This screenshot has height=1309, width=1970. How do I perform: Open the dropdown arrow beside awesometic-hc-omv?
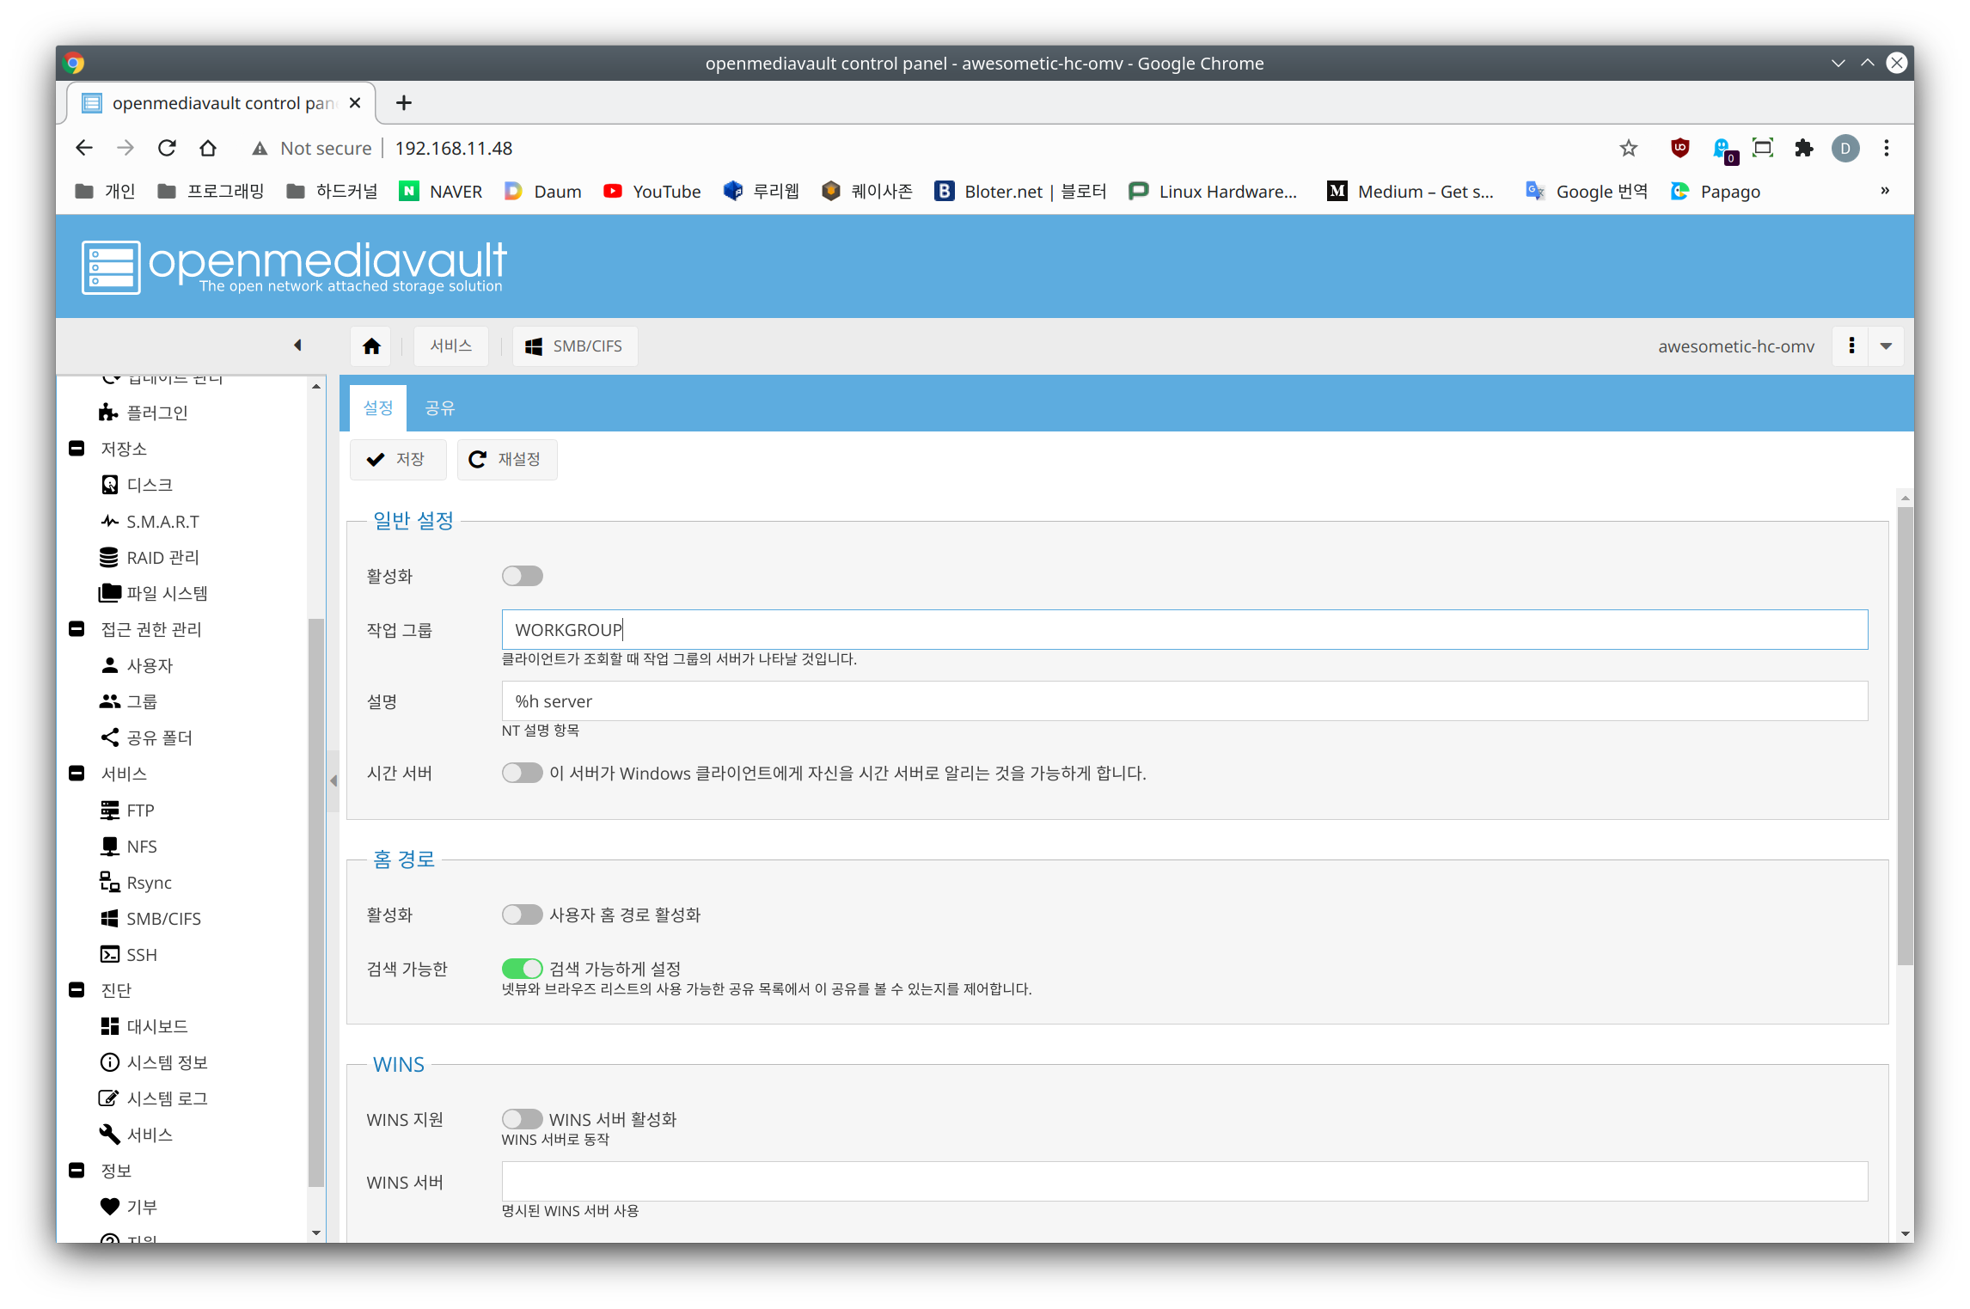(x=1886, y=346)
